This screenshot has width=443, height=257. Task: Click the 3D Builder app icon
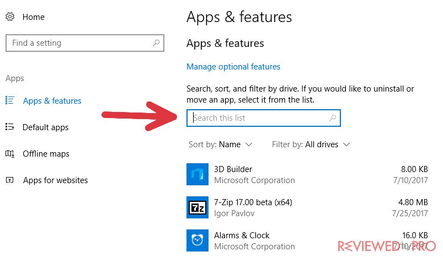198,174
